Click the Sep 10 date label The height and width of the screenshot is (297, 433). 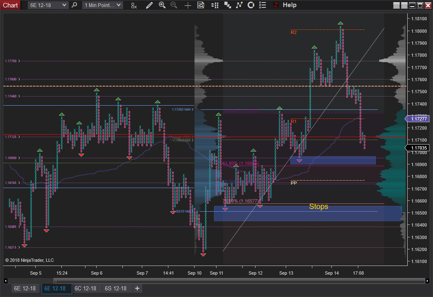195,273
